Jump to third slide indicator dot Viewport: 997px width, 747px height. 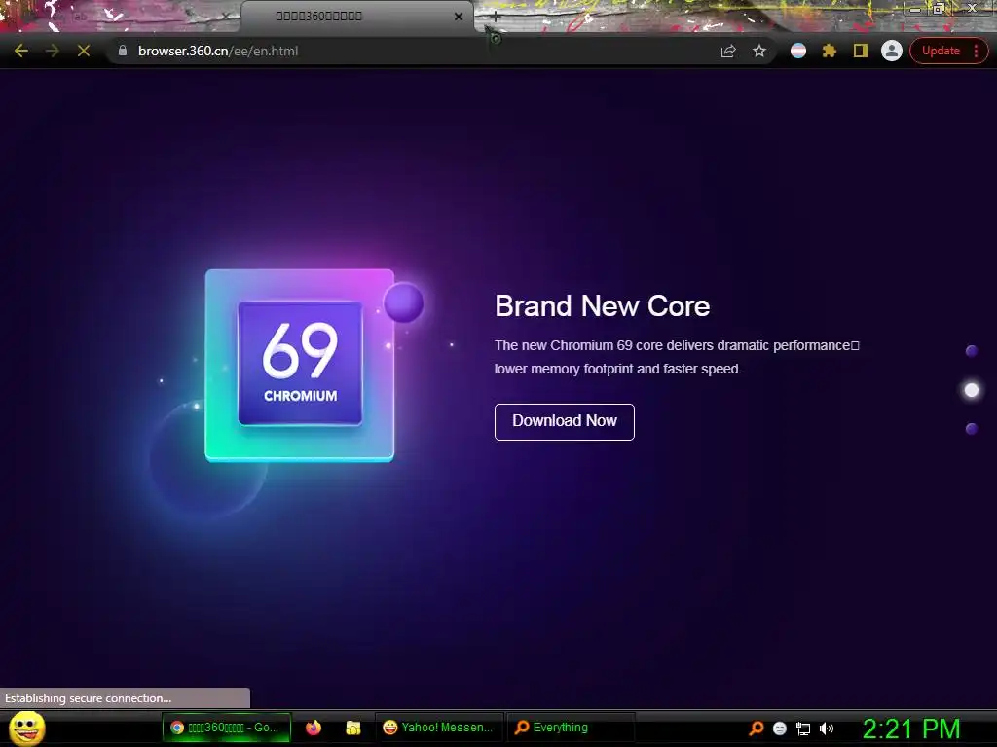pyautogui.click(x=971, y=429)
